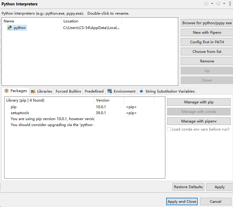
Task: Click the Environment tab icon
Action: (x=110, y=91)
